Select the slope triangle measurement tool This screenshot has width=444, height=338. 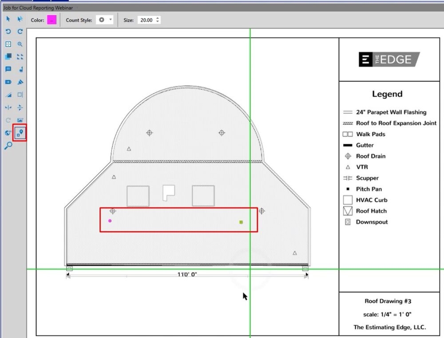click(x=8, y=95)
